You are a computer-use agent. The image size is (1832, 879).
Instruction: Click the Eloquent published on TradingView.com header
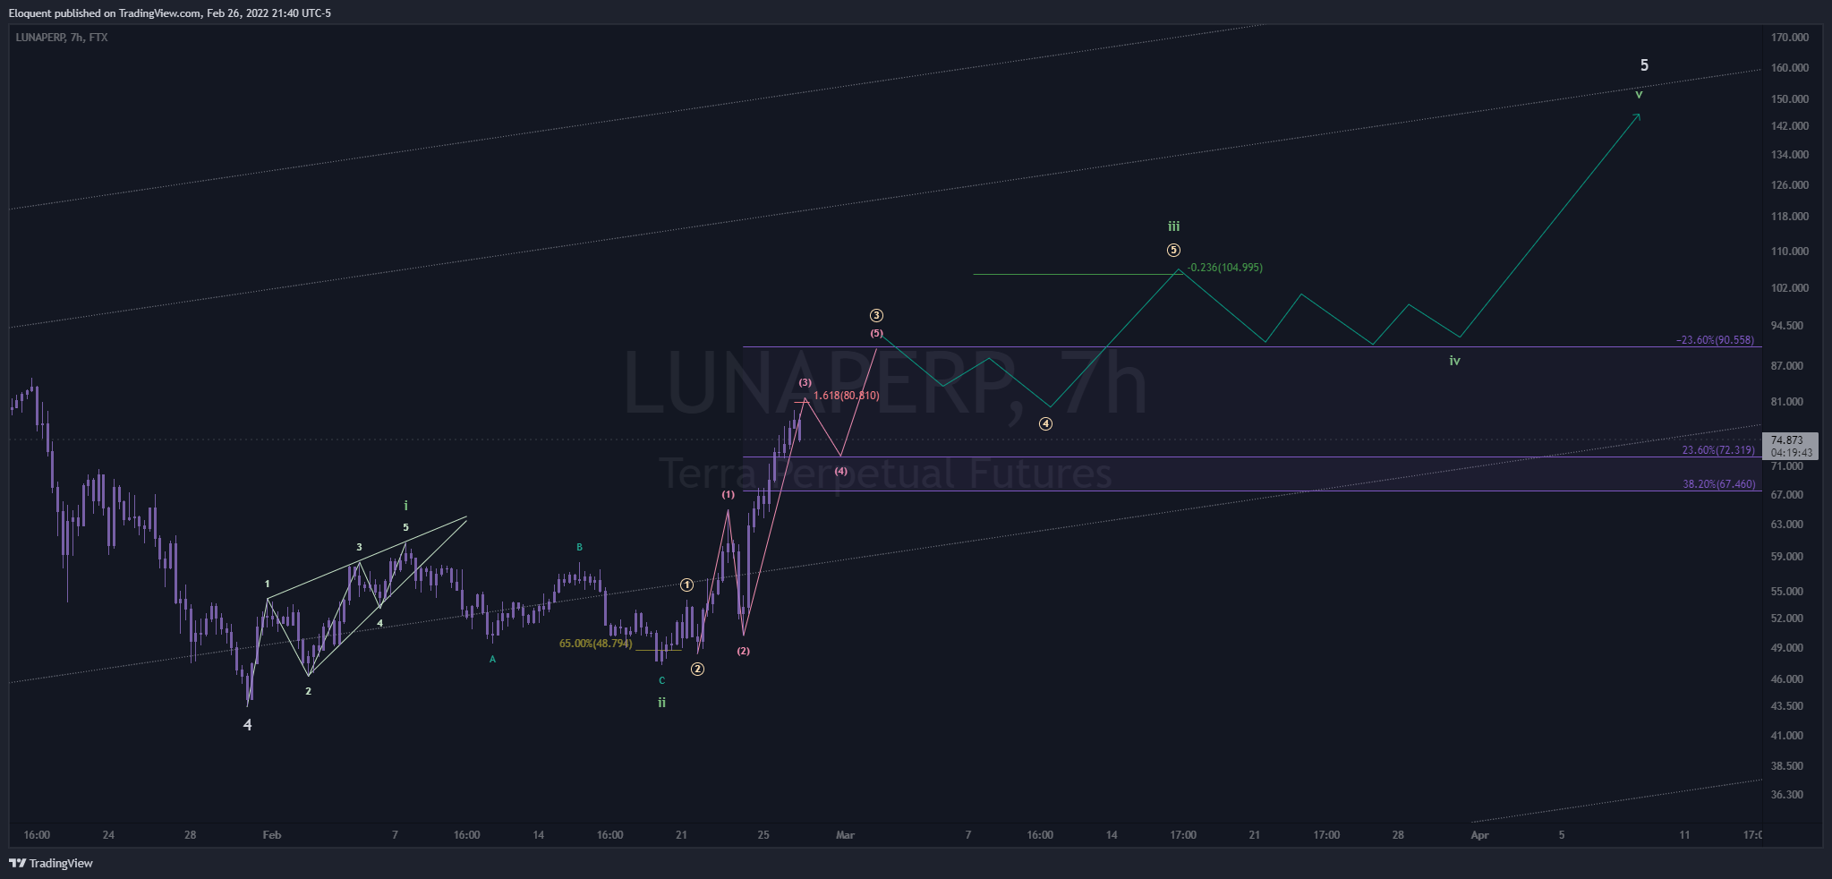[x=170, y=13]
